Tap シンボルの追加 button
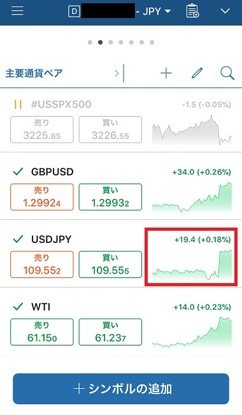This screenshot has width=242, height=415. coord(121,389)
